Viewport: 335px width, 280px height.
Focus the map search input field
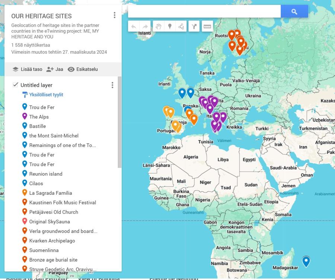click(204, 12)
